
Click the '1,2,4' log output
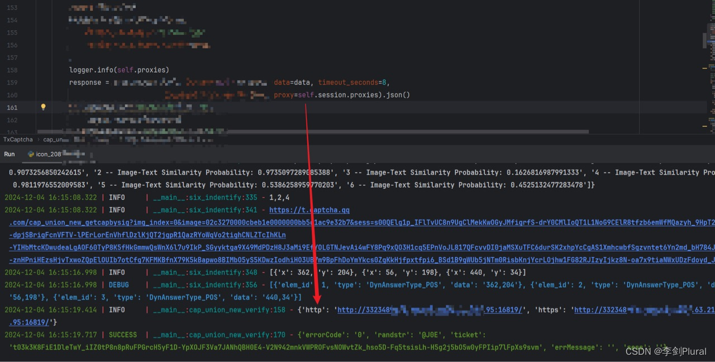point(279,198)
